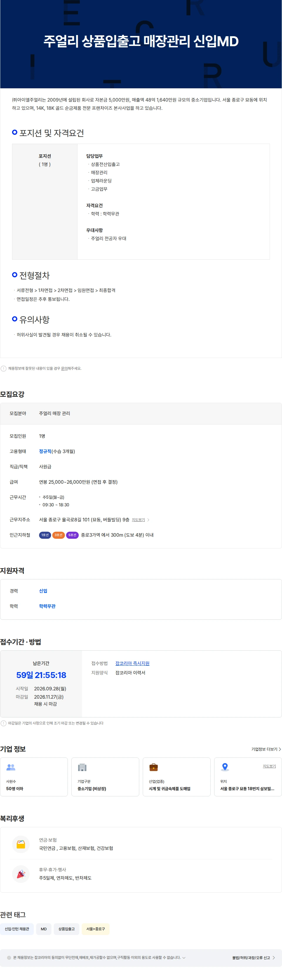Click the 주얼리 전공자 우대 line
282x973 pixels.
tap(109, 238)
